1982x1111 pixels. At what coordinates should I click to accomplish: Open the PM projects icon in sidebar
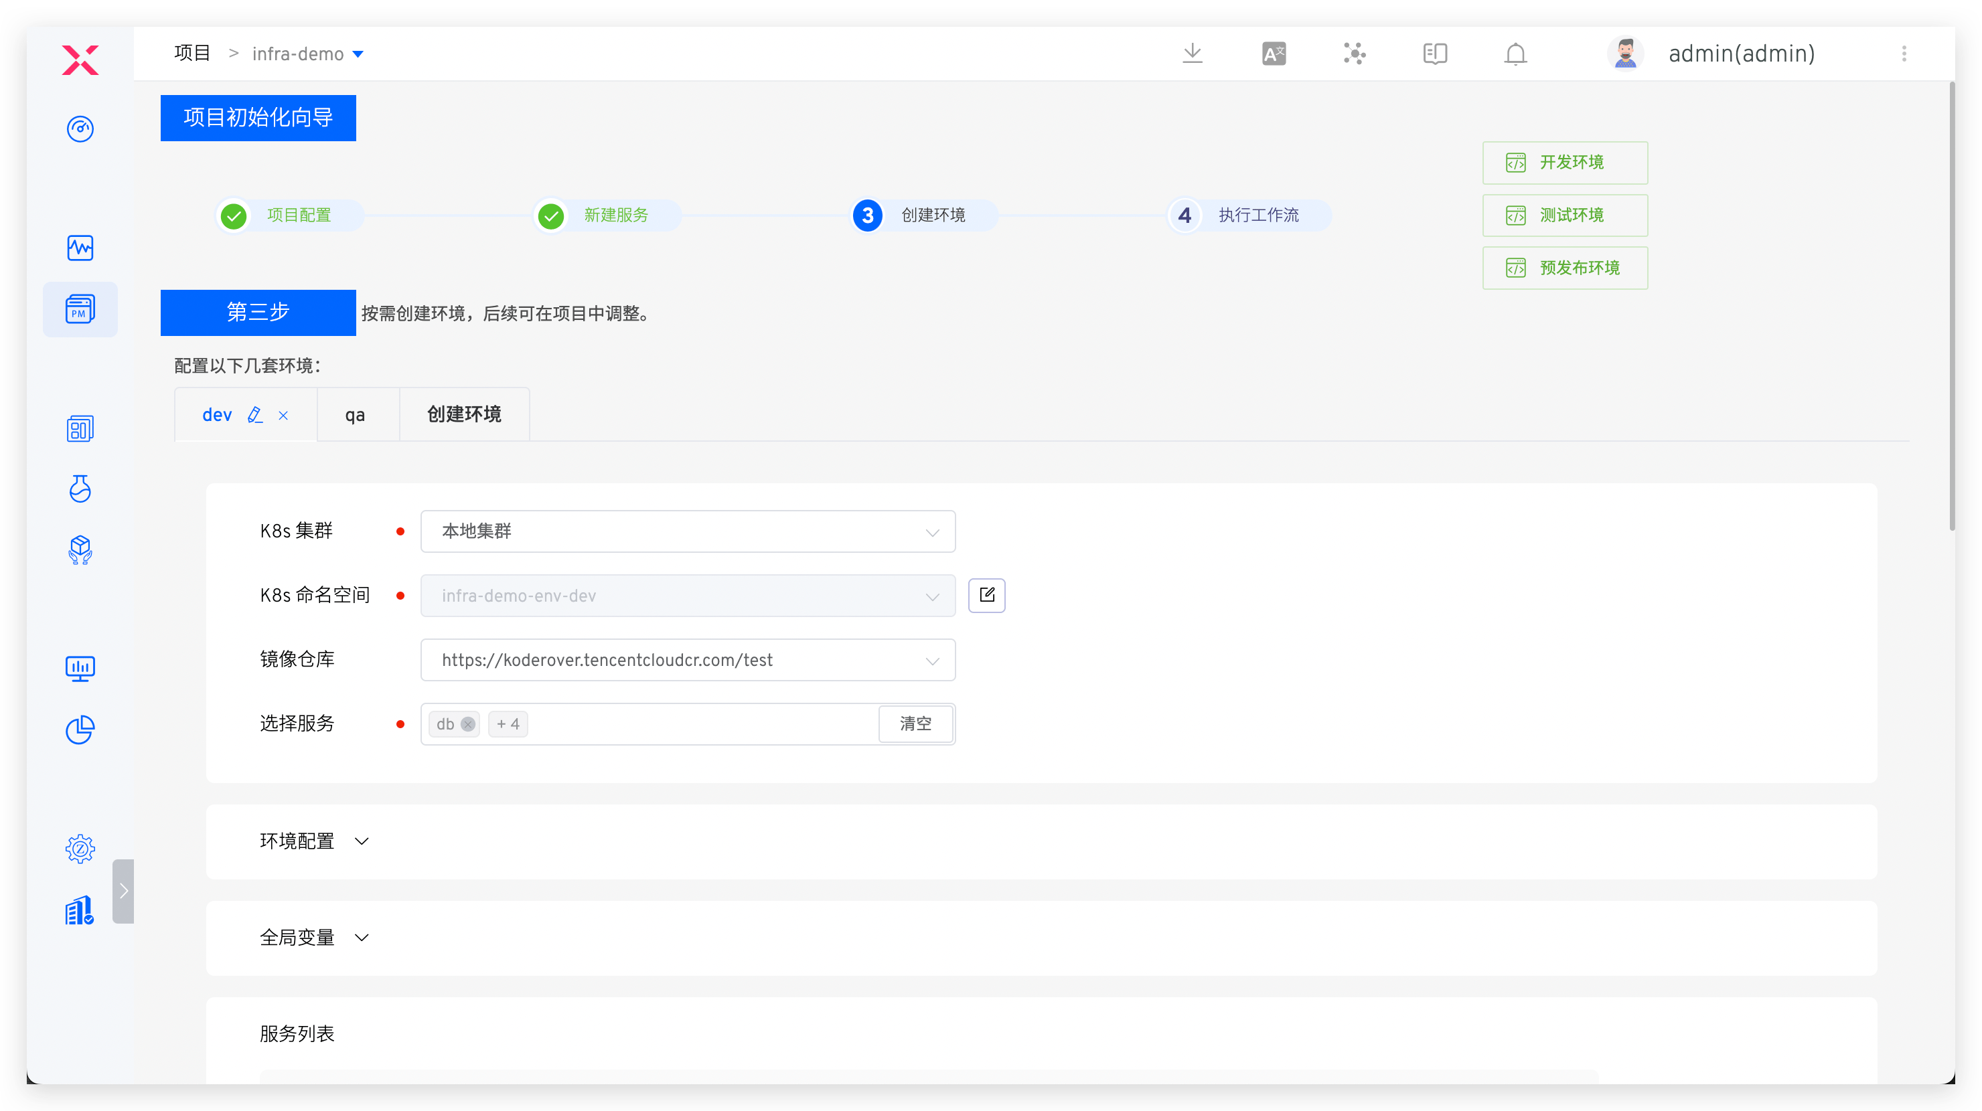point(80,309)
